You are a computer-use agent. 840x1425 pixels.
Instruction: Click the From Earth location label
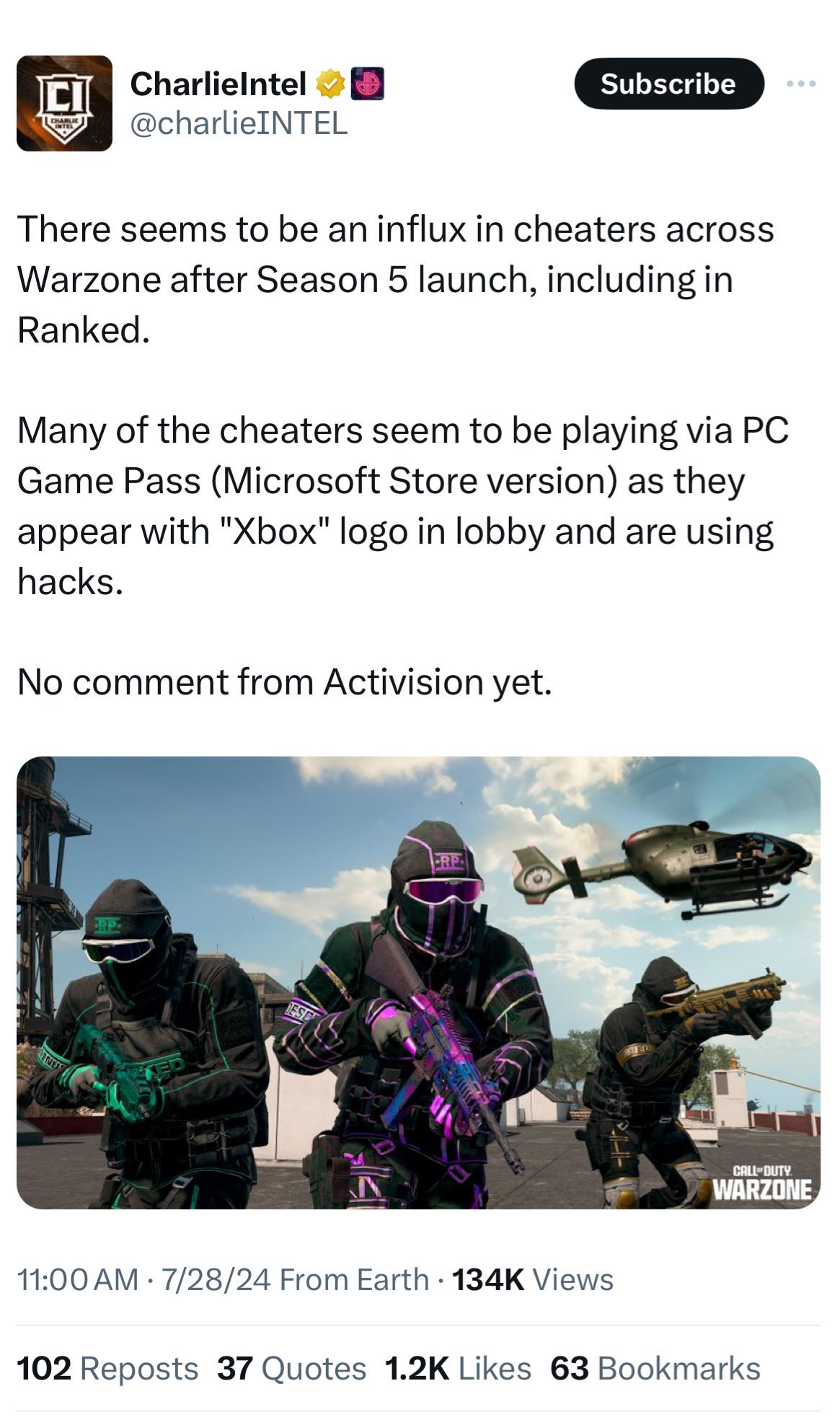click(x=354, y=1279)
